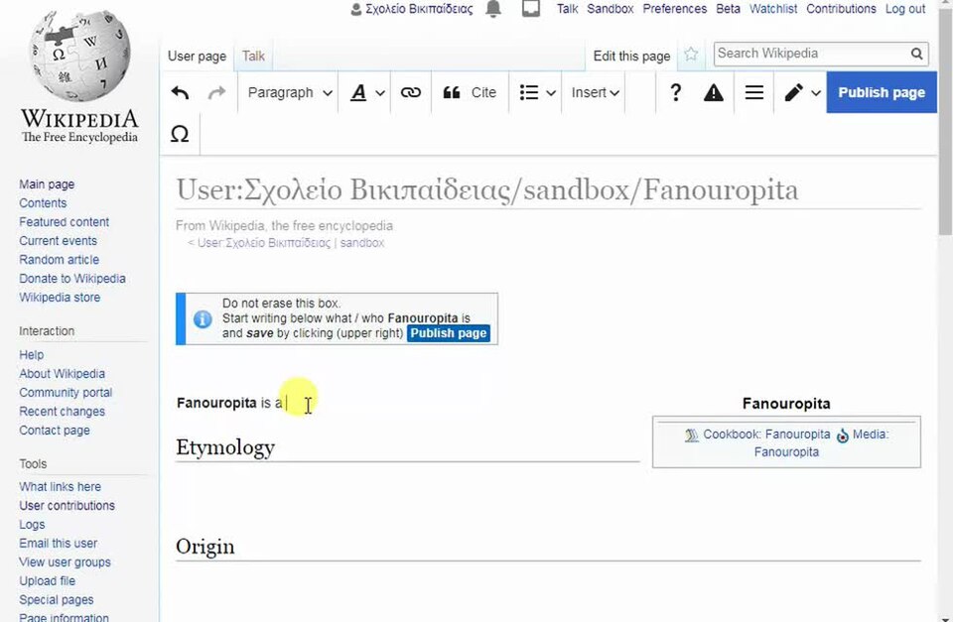
Task: Open Community portal link
Action: [66, 393]
